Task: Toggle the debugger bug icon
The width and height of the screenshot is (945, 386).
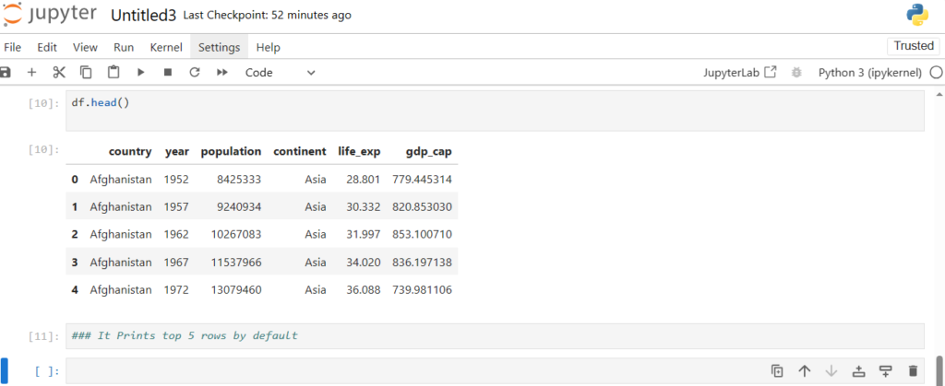Action: click(x=796, y=72)
